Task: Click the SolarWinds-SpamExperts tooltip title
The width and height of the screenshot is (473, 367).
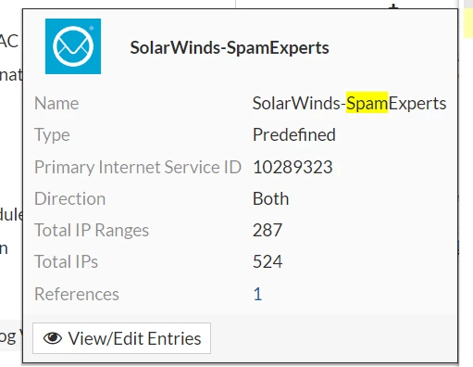Action: (230, 47)
